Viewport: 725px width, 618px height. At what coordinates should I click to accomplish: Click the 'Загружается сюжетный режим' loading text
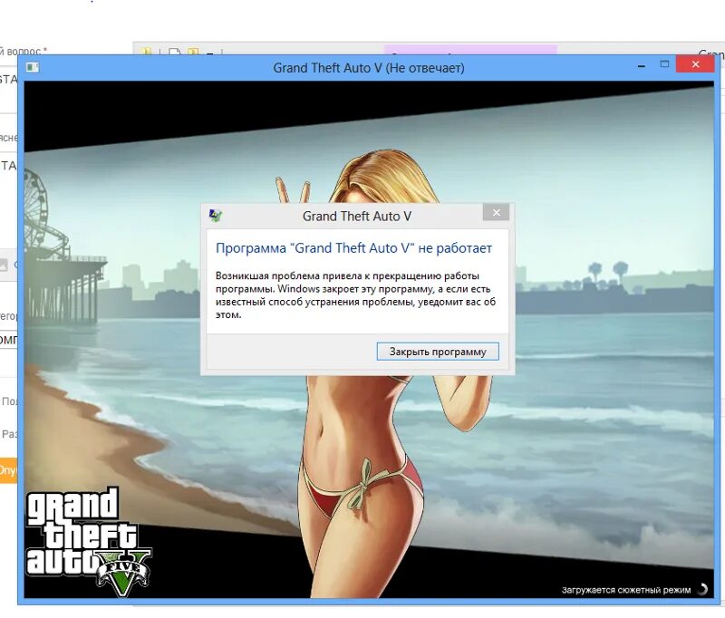(626, 590)
